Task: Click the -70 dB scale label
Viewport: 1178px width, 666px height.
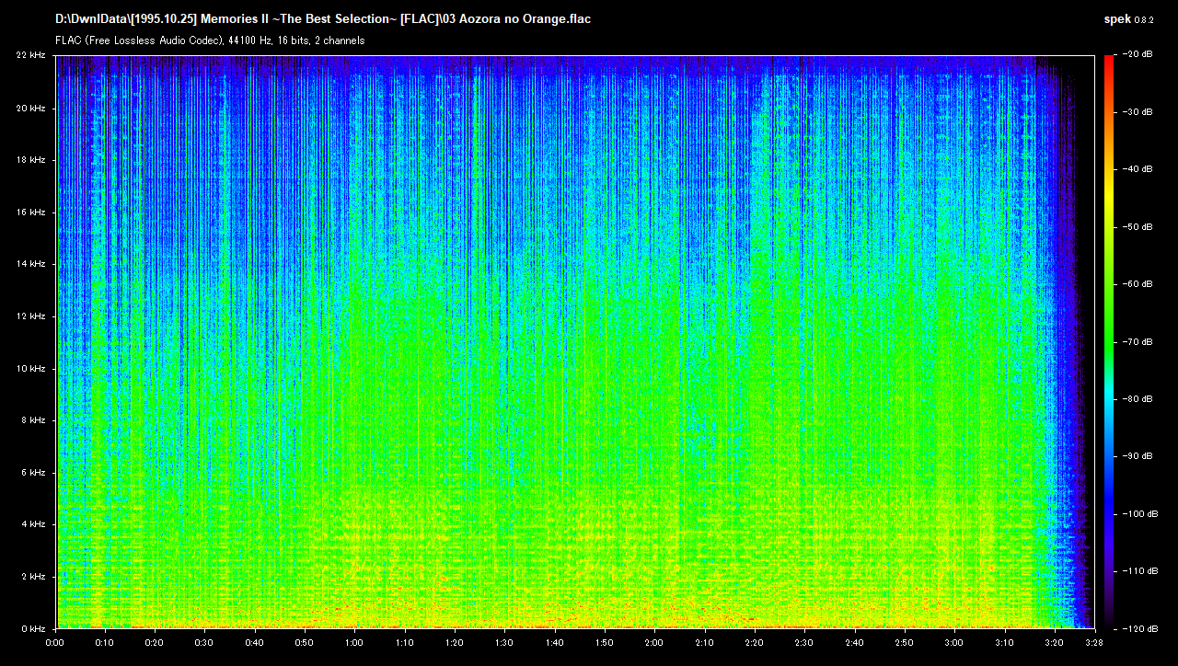Action: (1138, 341)
